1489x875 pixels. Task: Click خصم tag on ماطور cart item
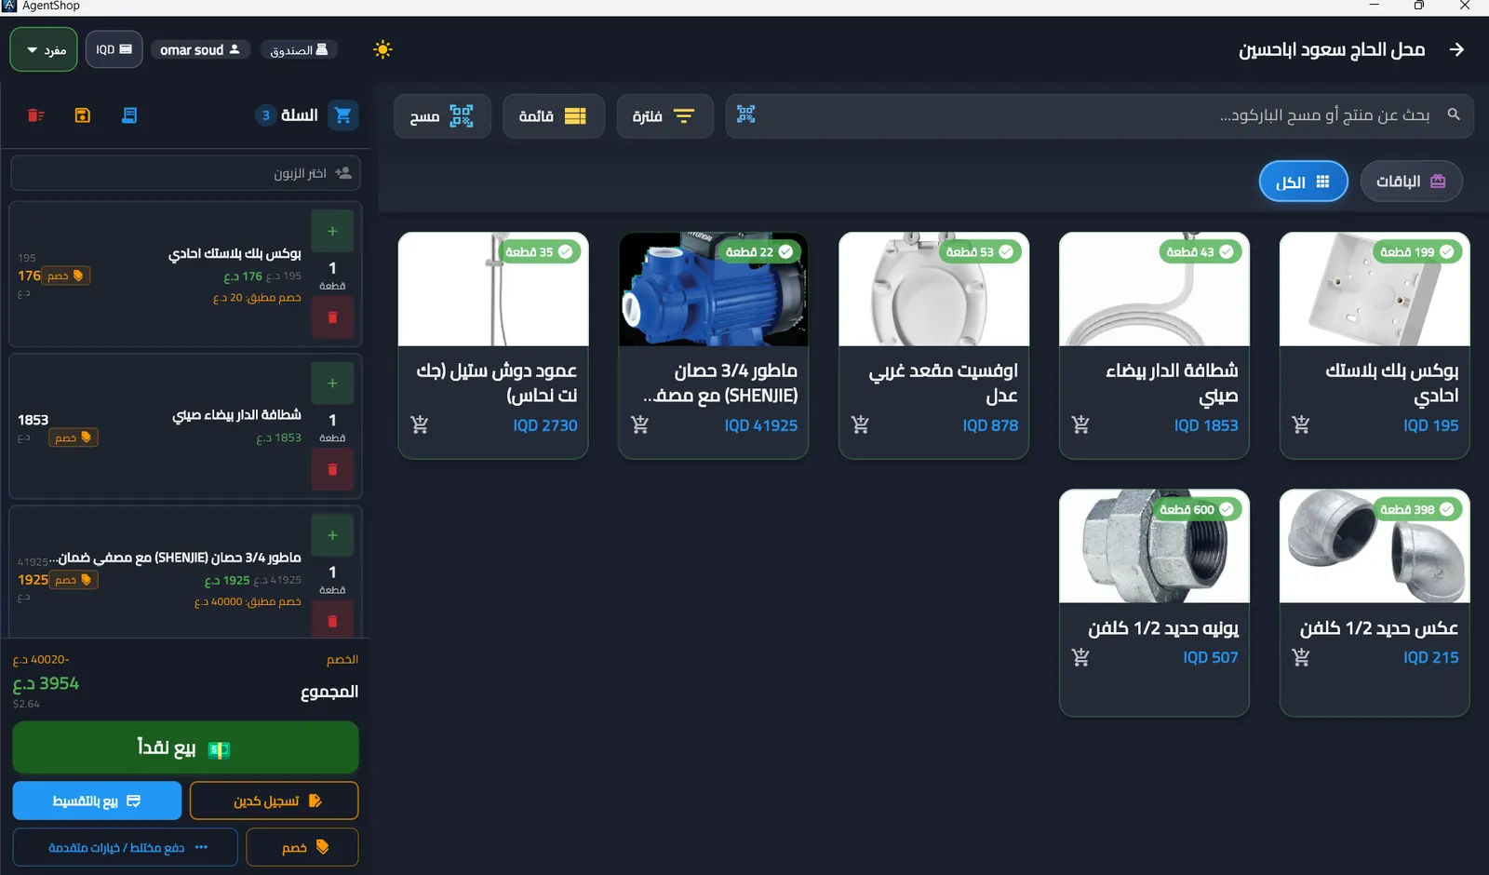[74, 580]
